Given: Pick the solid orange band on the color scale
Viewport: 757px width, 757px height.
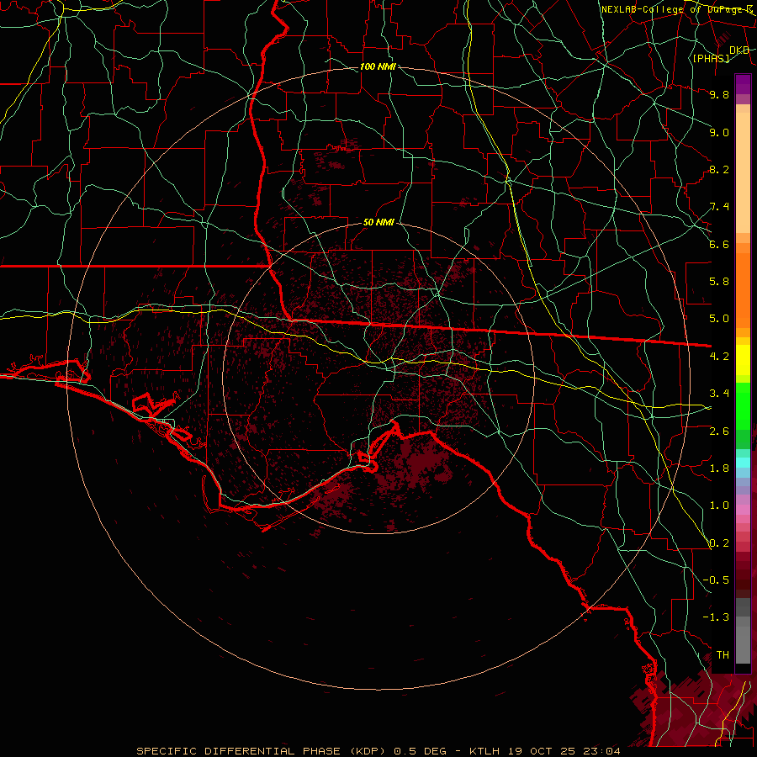Looking at the screenshot, I should (743, 291).
